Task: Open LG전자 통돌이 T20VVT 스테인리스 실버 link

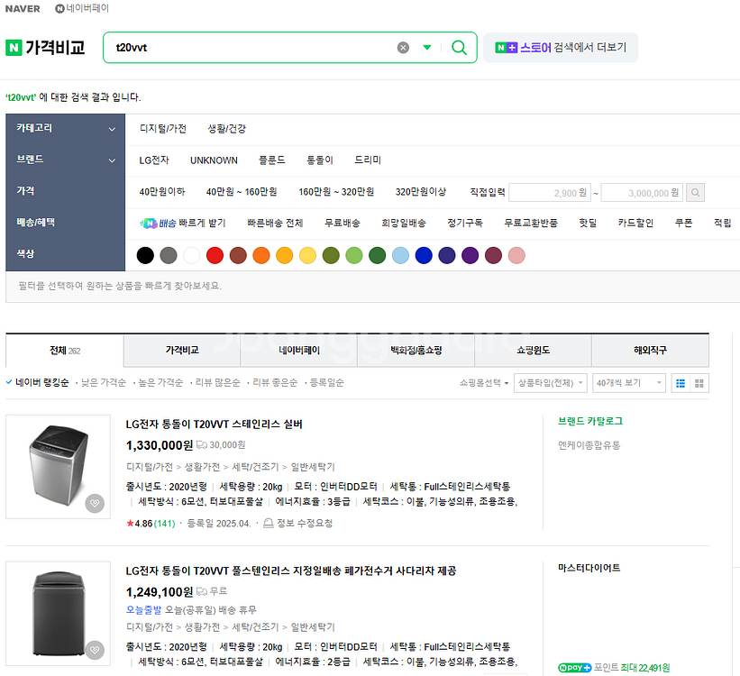Action: pyautogui.click(x=215, y=424)
